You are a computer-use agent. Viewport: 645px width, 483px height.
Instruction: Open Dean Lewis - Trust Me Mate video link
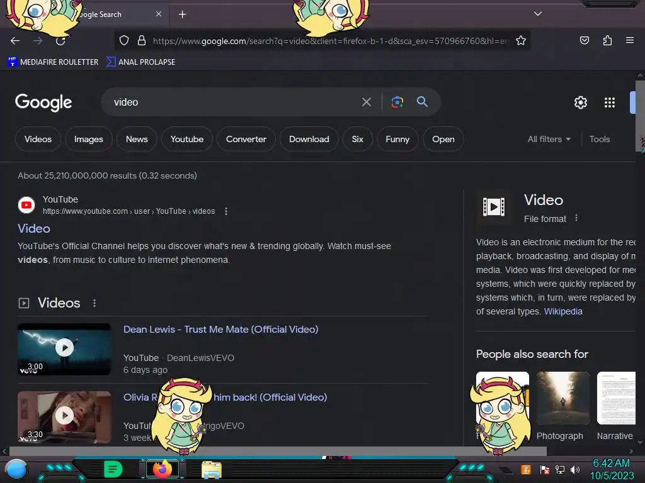point(220,330)
